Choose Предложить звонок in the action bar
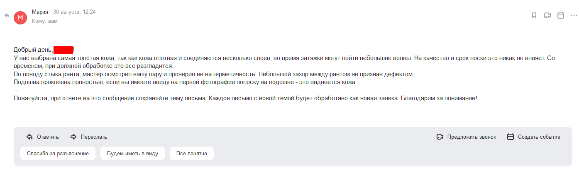The width and height of the screenshot is (579, 176). pos(466,137)
